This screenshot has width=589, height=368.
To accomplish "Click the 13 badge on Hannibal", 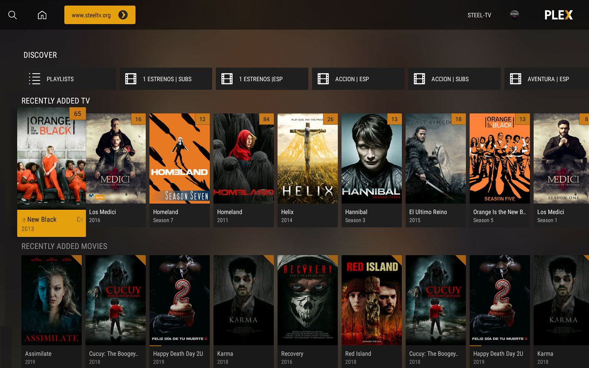I will 394,119.
